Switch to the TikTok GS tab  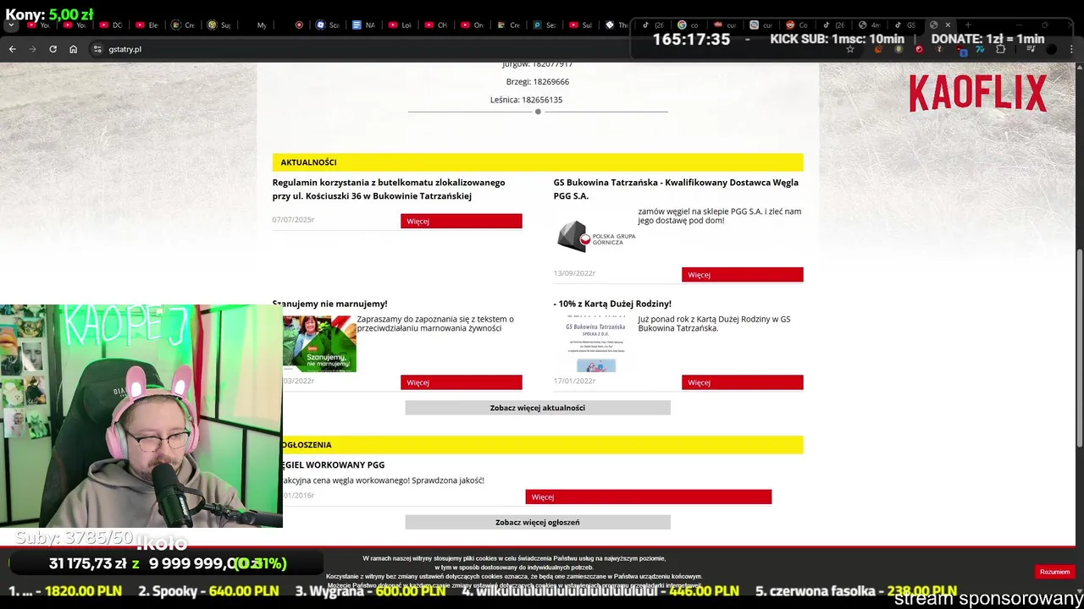[x=904, y=25]
